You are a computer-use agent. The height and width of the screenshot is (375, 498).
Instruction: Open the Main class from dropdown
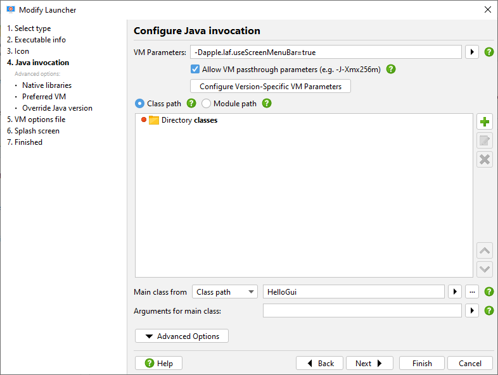click(224, 292)
